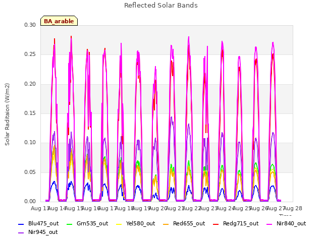The width and height of the screenshot is (323, 242).
Task: Click the Blu475_out legend label
Action: [43, 223]
